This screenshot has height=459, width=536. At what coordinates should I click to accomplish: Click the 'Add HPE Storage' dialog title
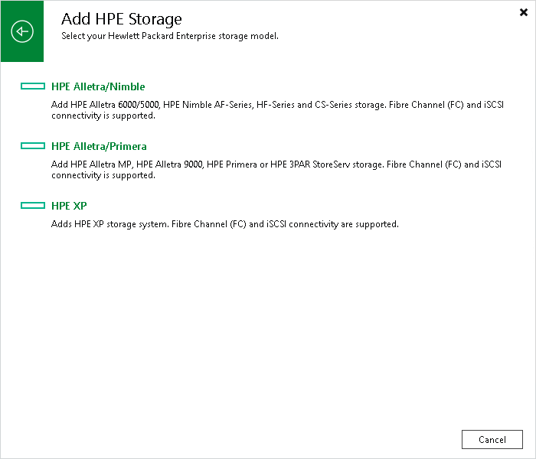121,19
